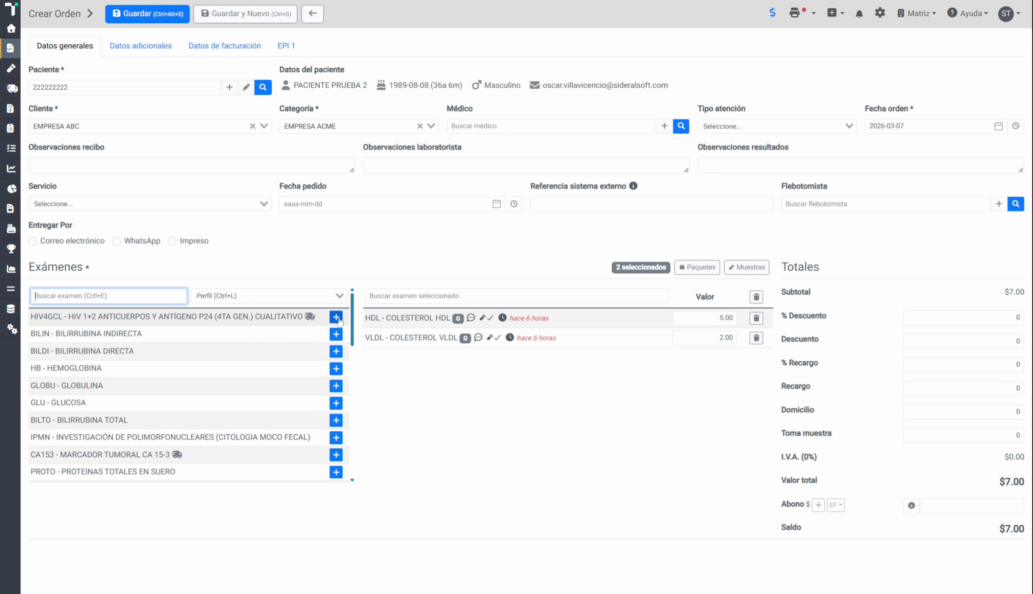The width and height of the screenshot is (1033, 594).
Task: Expand the Tipo atención dropdown
Action: [777, 126]
